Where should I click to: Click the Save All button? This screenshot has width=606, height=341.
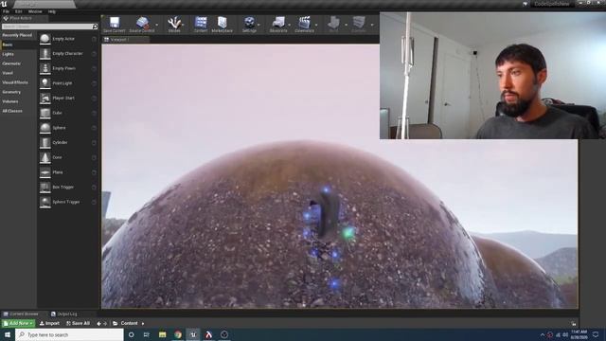(x=78, y=323)
